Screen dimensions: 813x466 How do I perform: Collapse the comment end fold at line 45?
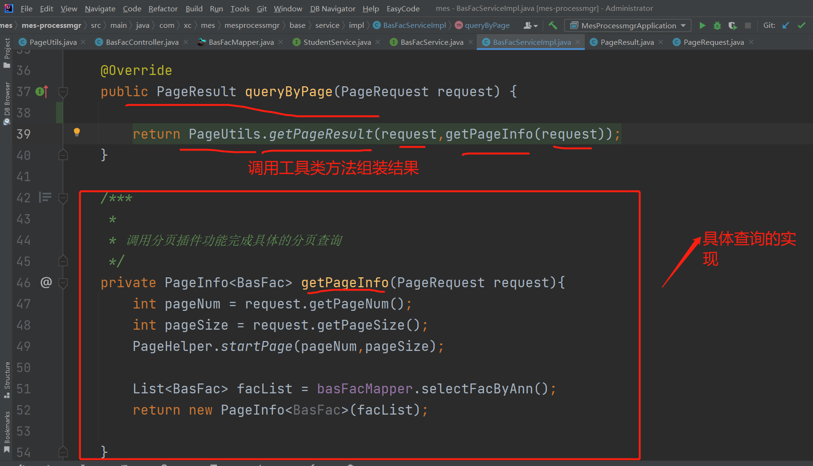[63, 261]
